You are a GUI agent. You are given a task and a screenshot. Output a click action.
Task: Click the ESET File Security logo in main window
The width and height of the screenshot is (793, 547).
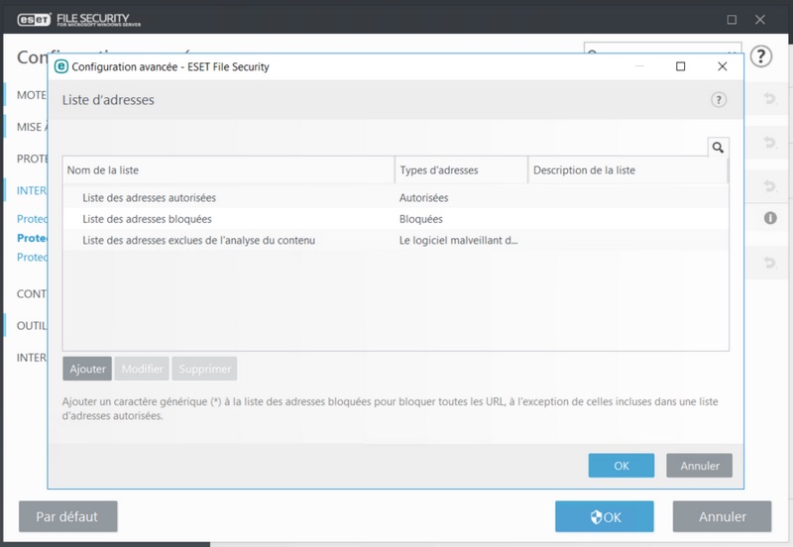(79, 20)
